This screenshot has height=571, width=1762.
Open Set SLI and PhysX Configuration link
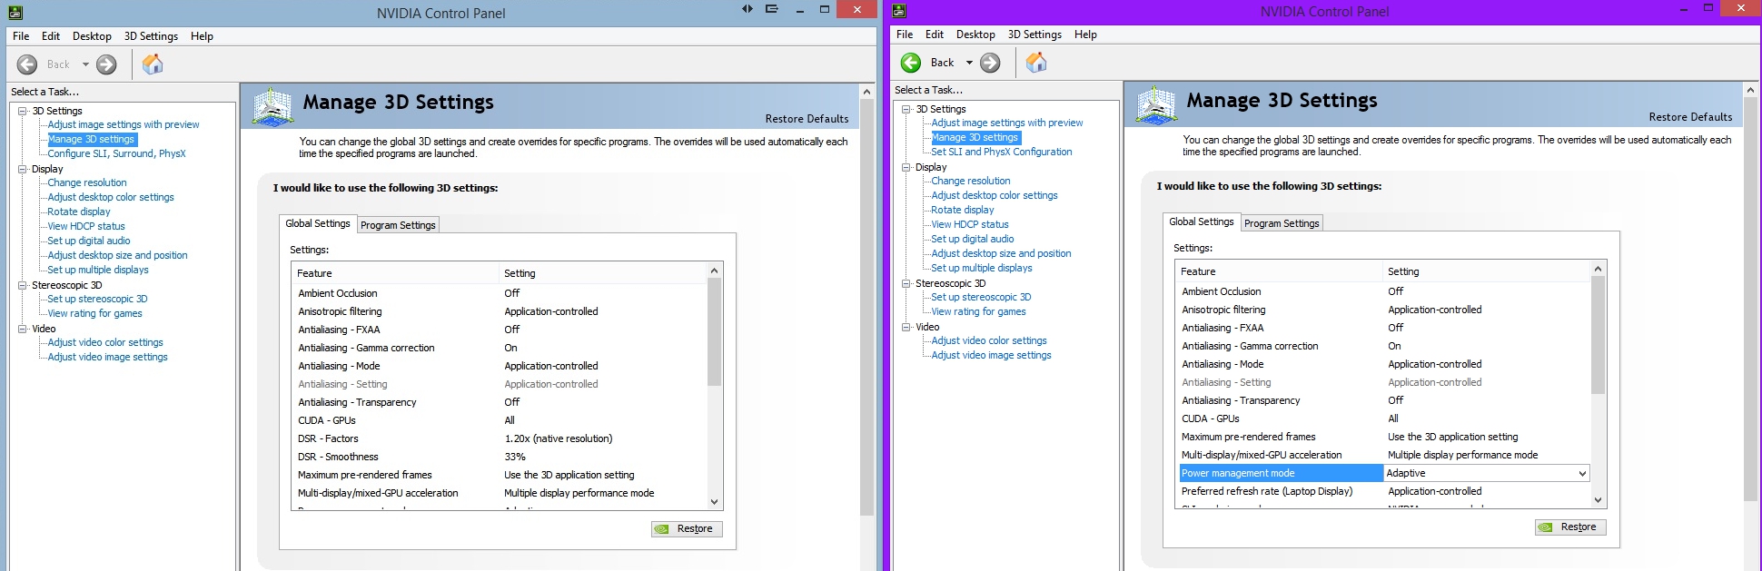click(1001, 152)
